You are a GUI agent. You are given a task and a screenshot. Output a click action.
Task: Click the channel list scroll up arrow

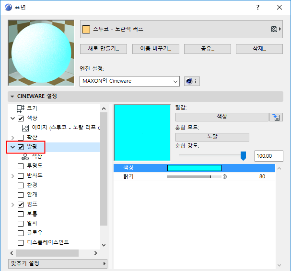[x=104, y=108]
